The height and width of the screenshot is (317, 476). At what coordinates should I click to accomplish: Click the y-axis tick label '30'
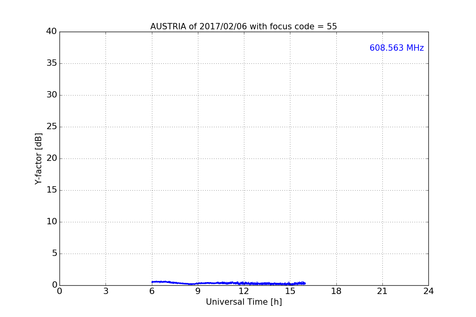pos(52,95)
